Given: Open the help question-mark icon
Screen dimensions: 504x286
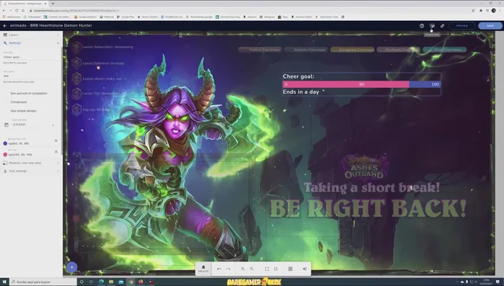Looking at the screenshot, I should click(x=422, y=26).
